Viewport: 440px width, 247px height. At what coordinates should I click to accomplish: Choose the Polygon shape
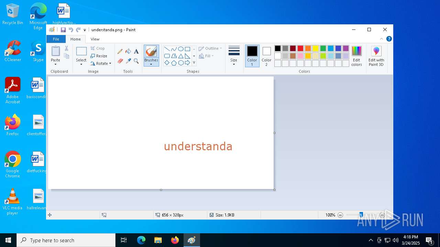point(174,56)
